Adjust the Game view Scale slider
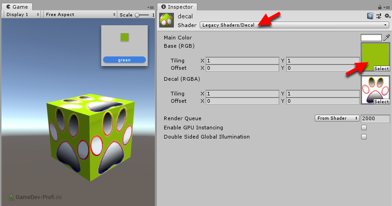 tap(142, 15)
